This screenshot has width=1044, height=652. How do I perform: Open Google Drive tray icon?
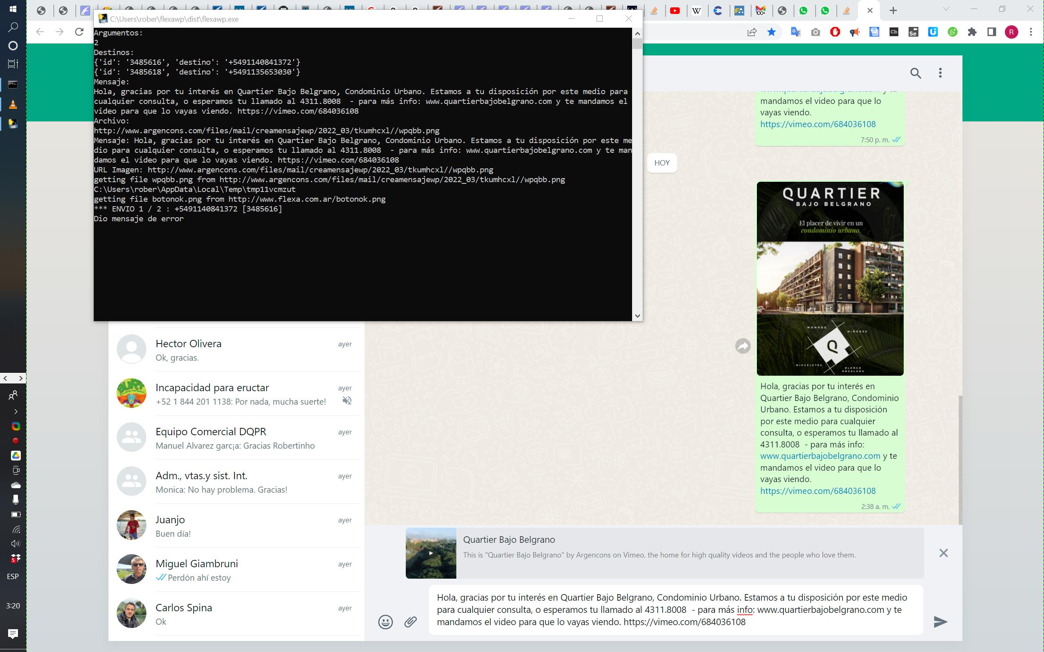[x=15, y=455]
